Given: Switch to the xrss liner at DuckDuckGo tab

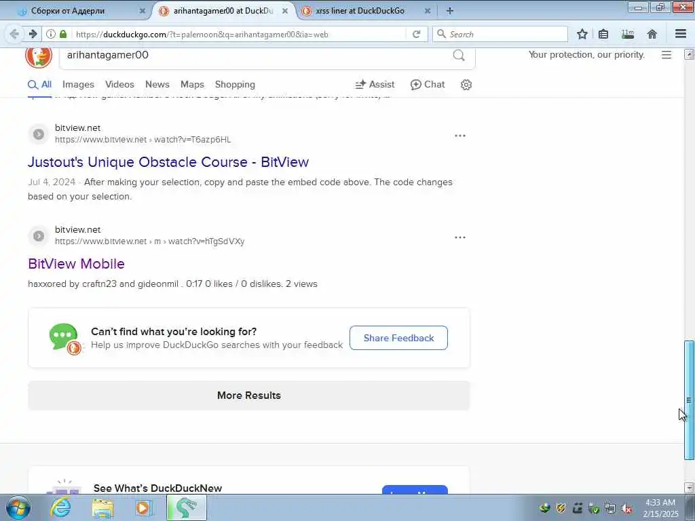Looking at the screenshot, I should [x=360, y=11].
